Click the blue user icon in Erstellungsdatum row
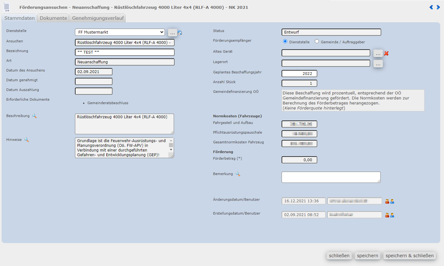This screenshot has height=266, width=444. pyautogui.click(x=392, y=215)
